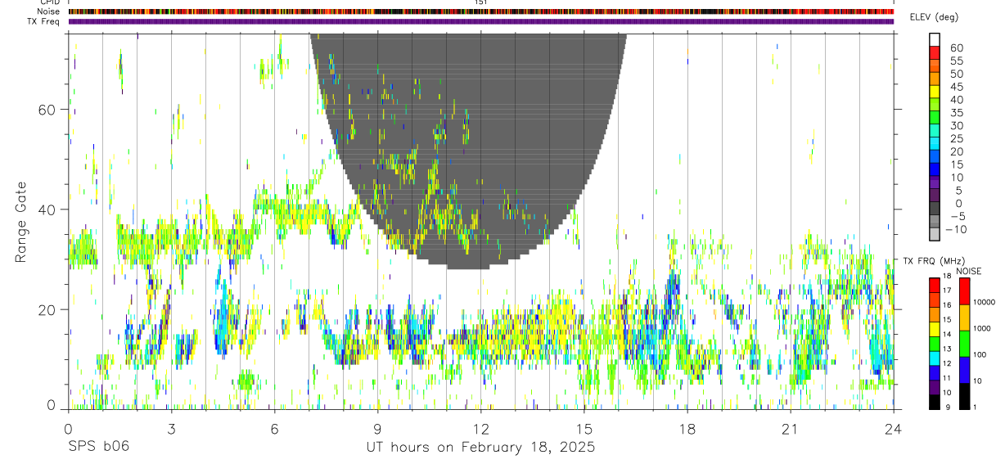Click hour tick label '6' on time axis
This screenshot has height=464, width=1005.
pos(274,429)
